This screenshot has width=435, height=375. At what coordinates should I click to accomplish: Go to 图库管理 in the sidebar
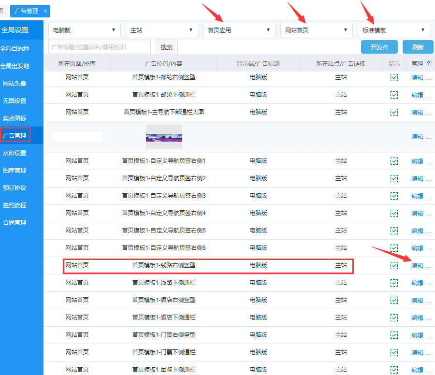15,171
